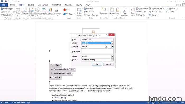Insert a SmartArt graphic
185x104 pixels.
[44, 11]
